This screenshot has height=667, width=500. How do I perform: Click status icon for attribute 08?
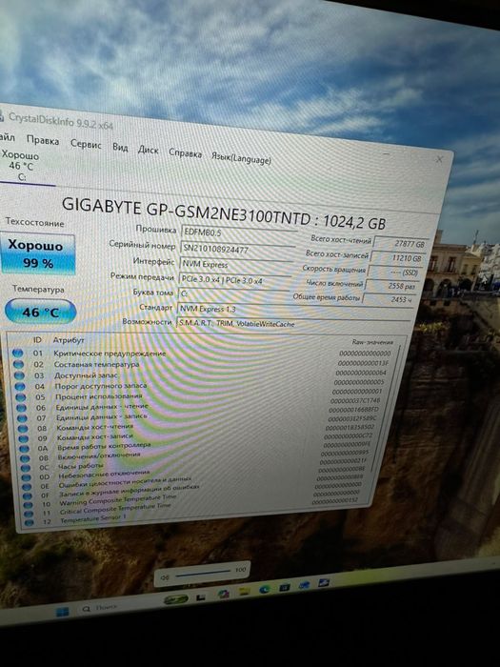coord(24,429)
